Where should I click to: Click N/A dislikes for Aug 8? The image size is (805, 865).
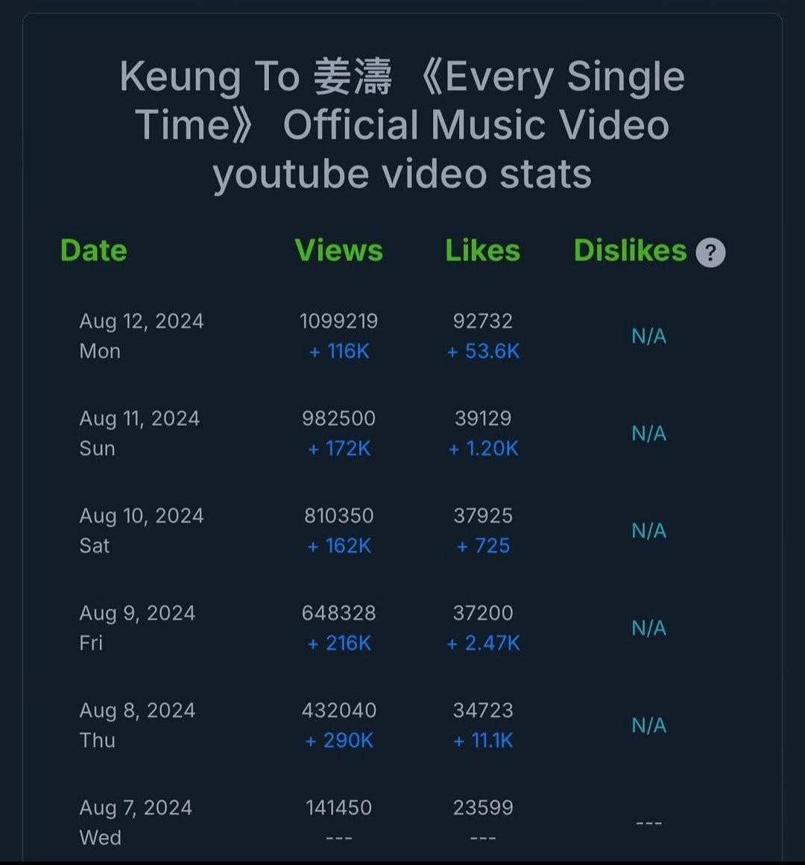[649, 726]
